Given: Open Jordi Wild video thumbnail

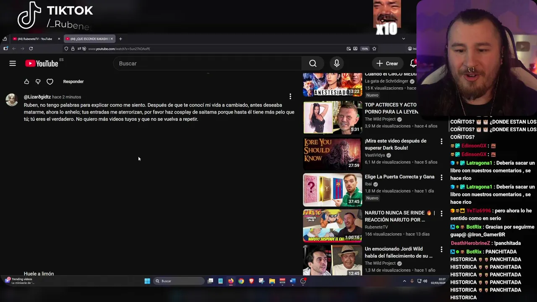Looking at the screenshot, I should point(332,260).
